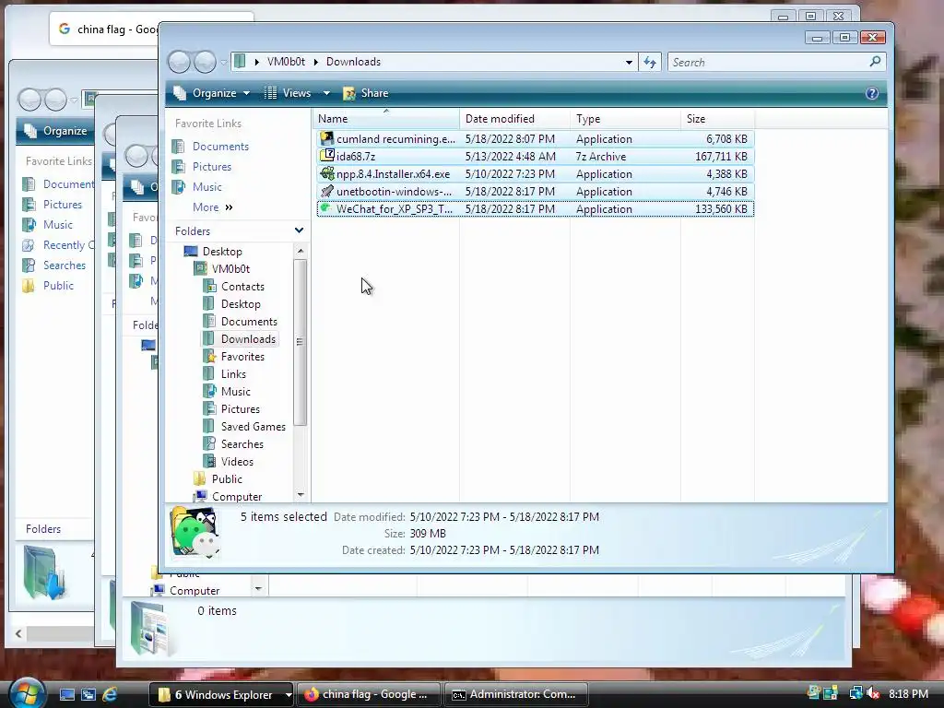Click VM0b0t in the address breadcrumb

[x=286, y=62]
